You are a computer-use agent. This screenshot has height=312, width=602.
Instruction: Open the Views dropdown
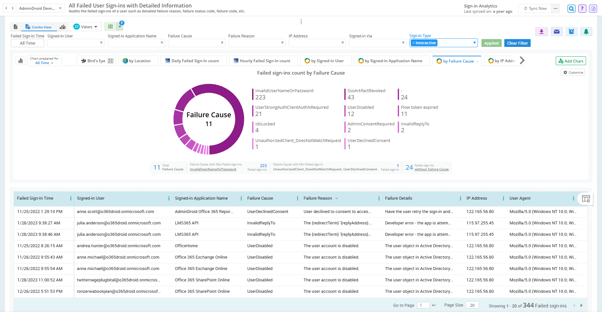[x=85, y=27]
